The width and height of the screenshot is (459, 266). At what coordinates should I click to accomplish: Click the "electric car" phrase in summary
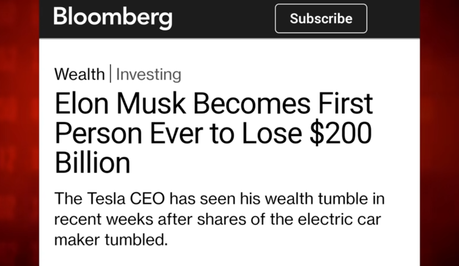pyautogui.click(x=339, y=219)
